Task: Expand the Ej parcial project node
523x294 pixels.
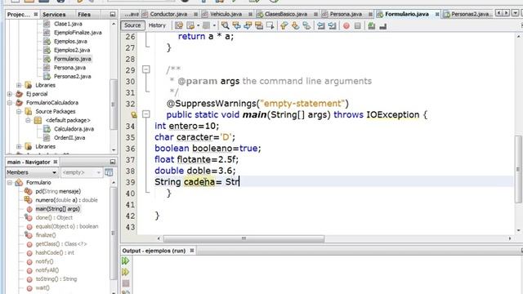Action: click(x=10, y=94)
